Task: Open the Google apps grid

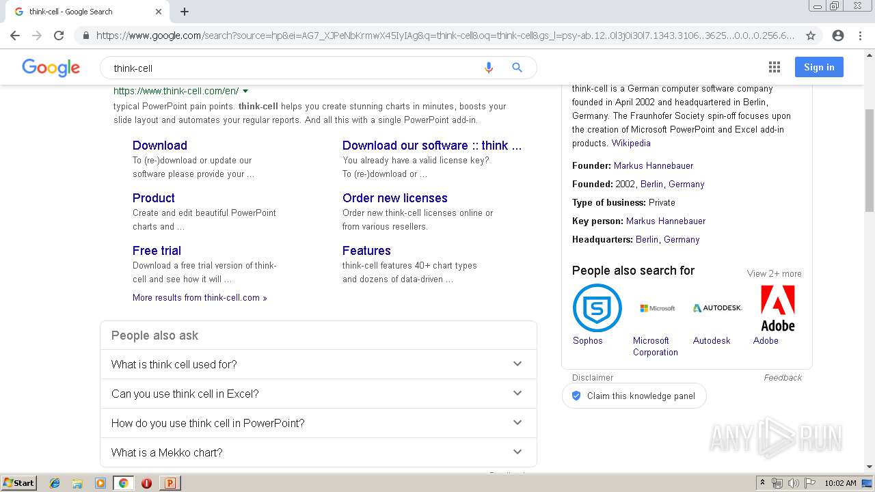Action: 775,67
